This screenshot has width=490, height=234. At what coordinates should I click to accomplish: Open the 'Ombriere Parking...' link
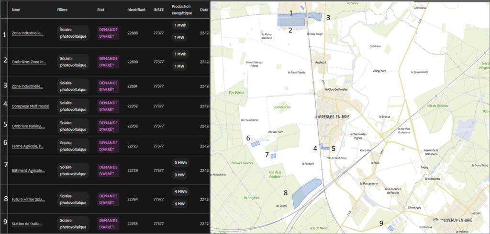(x=28, y=127)
